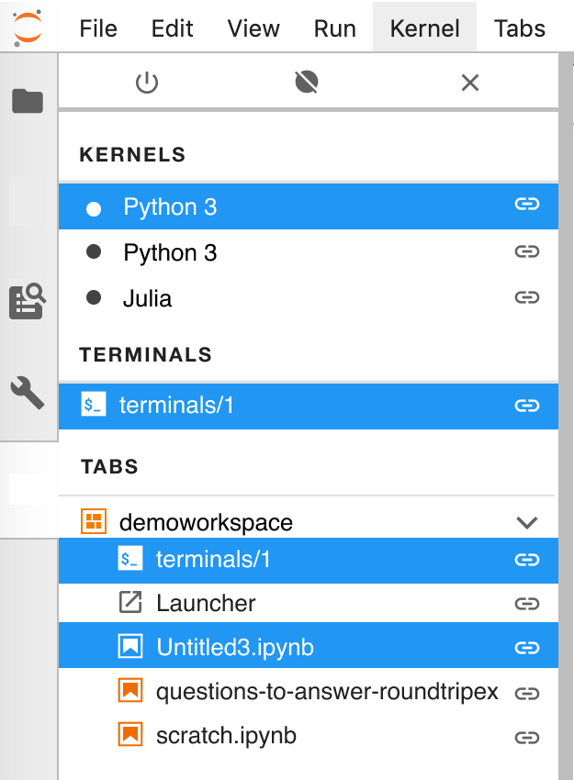Select the property inspector sidebar icon
Viewport: 574px width, 780px height.
tap(28, 298)
